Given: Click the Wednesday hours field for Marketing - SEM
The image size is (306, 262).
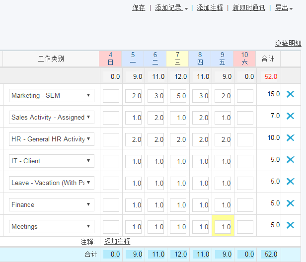Looking at the screenshot, I should 178,96.
